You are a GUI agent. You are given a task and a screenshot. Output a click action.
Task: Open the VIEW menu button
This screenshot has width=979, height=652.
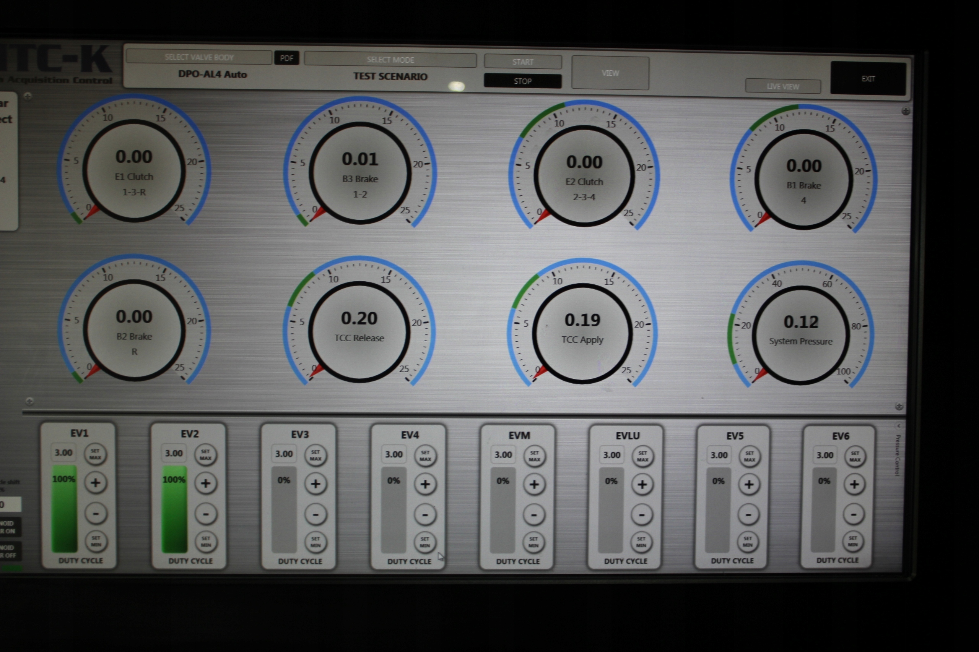click(x=610, y=73)
